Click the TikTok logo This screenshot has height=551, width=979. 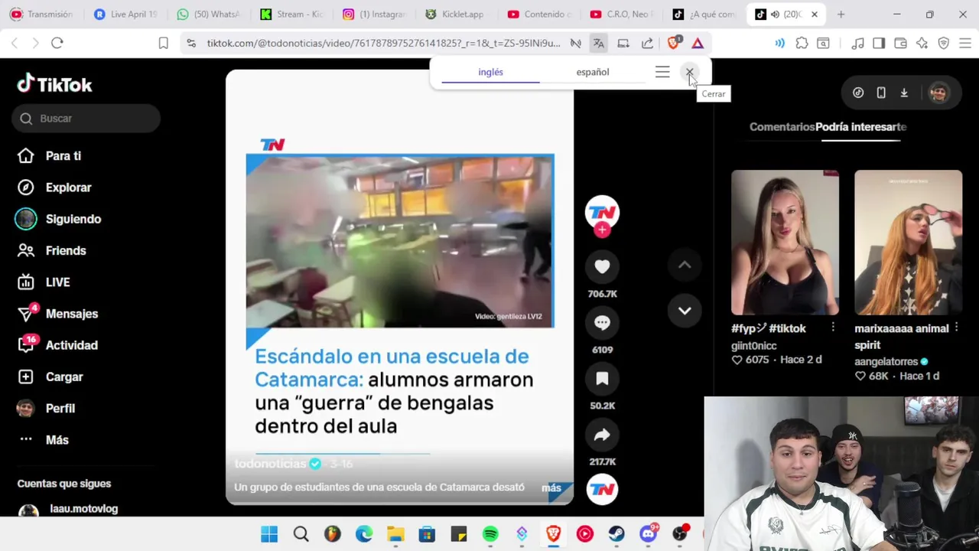[54, 83]
